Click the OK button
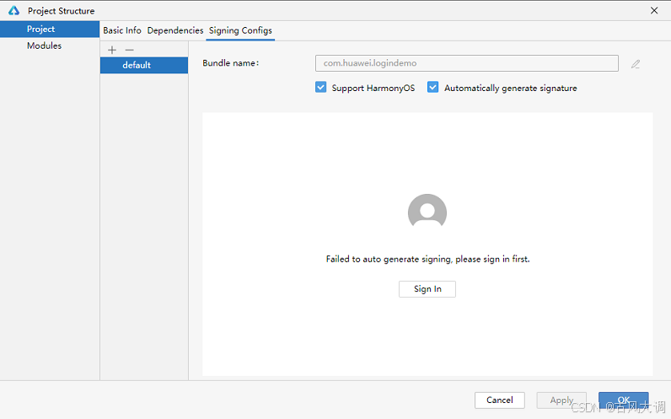Viewport: 671px width, 419px height. (624, 400)
